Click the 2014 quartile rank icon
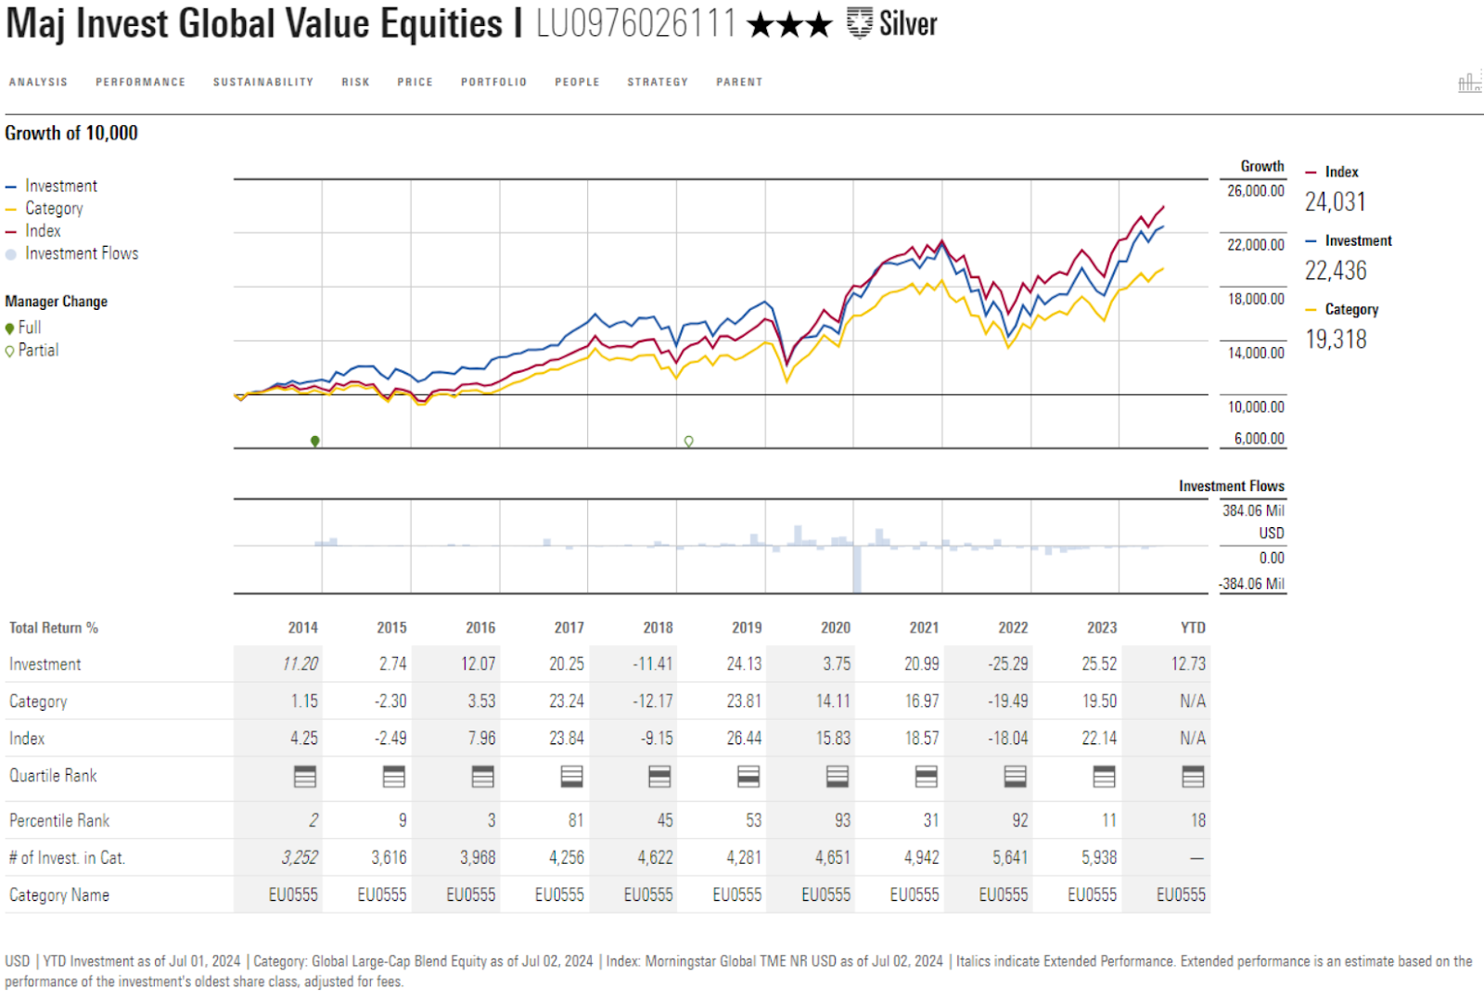 [305, 777]
